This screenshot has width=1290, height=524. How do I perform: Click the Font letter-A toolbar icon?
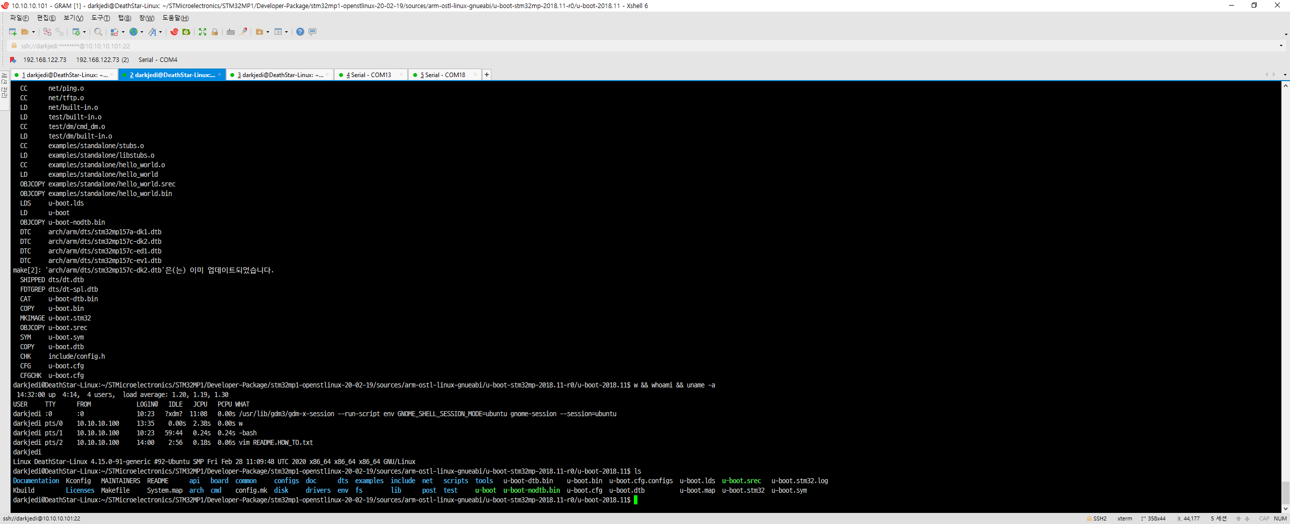152,32
